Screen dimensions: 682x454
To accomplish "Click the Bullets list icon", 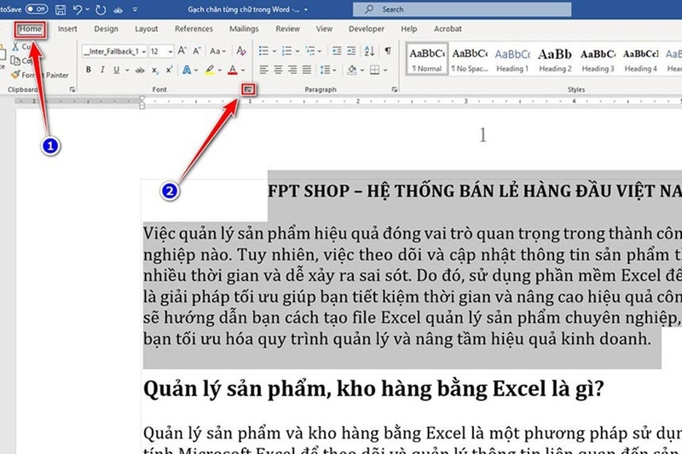I will [x=263, y=51].
